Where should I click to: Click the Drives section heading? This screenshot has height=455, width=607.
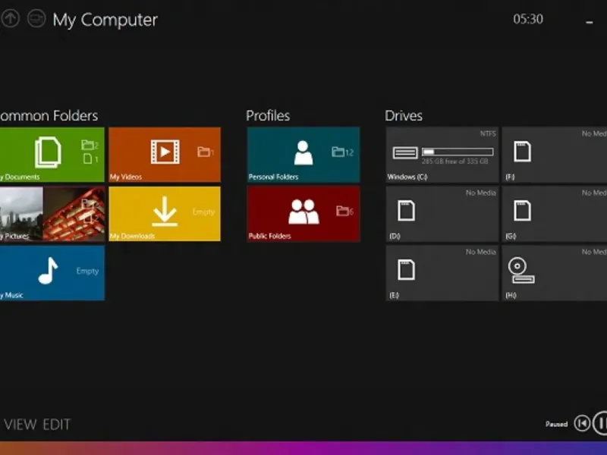404,116
